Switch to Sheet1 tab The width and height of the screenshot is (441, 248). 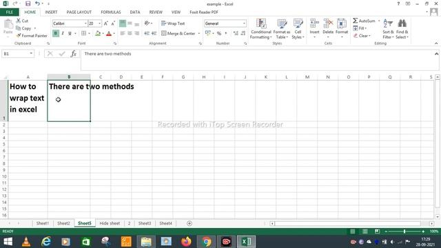(x=43, y=223)
